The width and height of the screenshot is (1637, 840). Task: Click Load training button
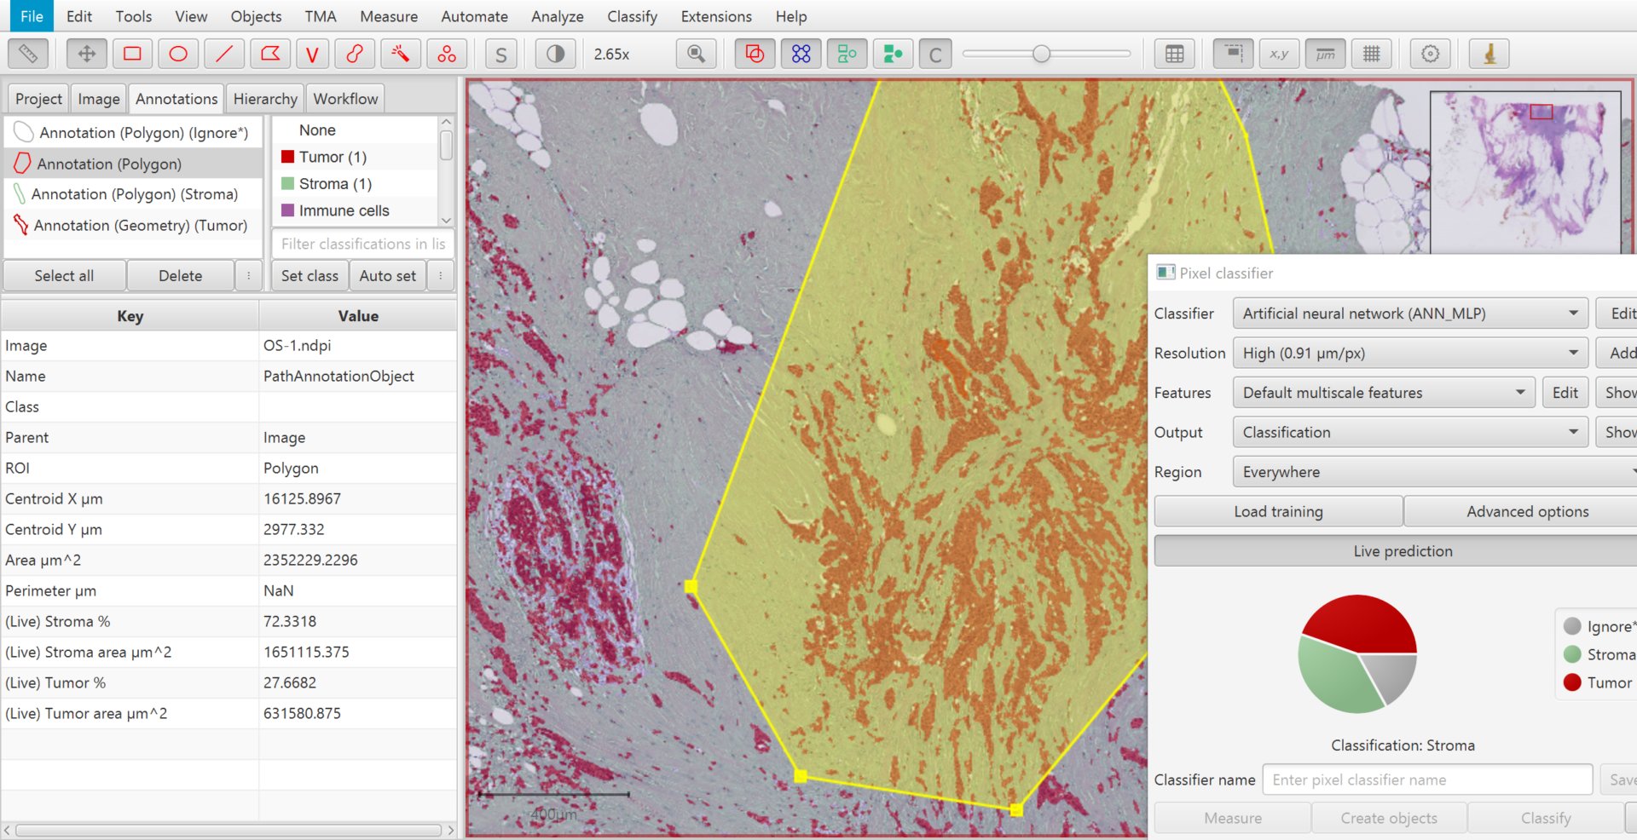(1278, 511)
